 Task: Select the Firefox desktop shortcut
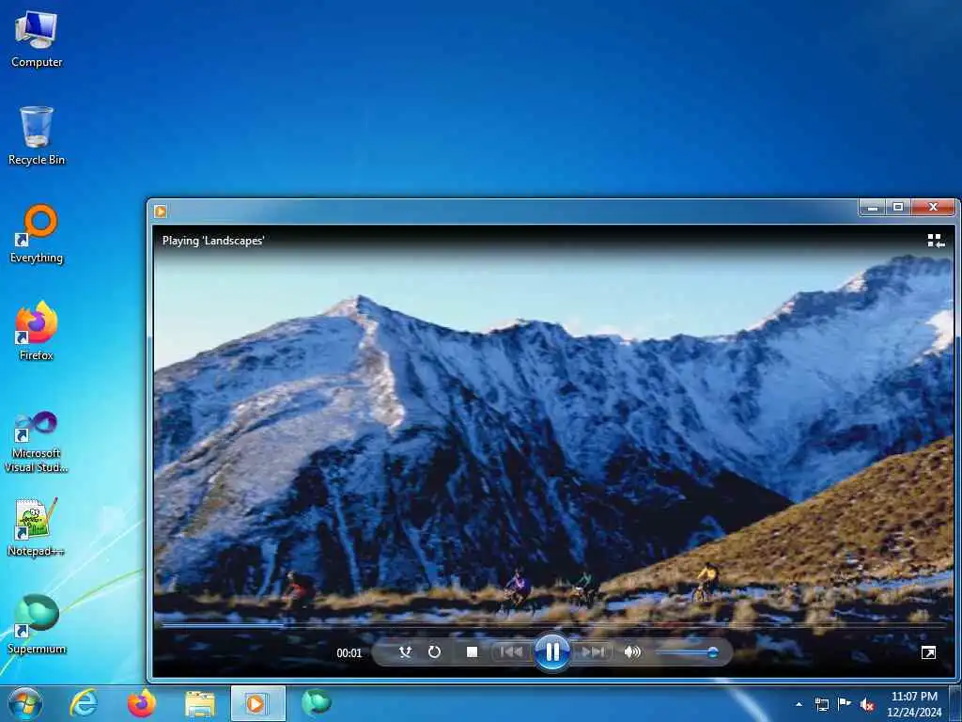(x=37, y=332)
